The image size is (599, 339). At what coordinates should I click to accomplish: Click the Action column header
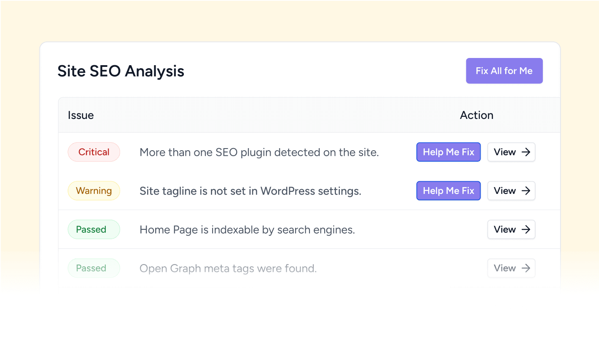click(x=476, y=115)
